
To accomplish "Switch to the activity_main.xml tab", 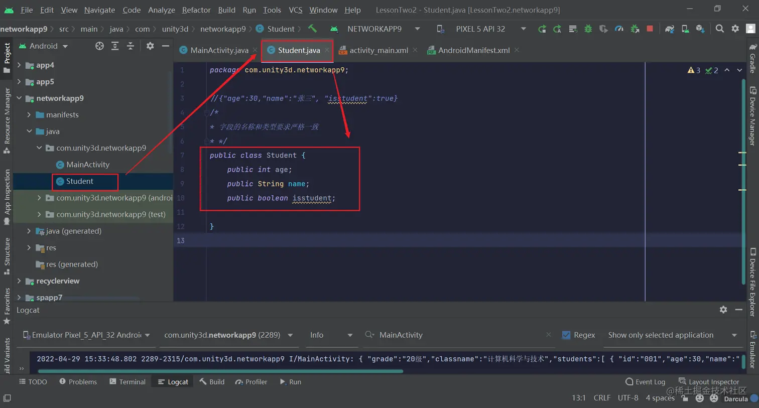I will (378, 50).
